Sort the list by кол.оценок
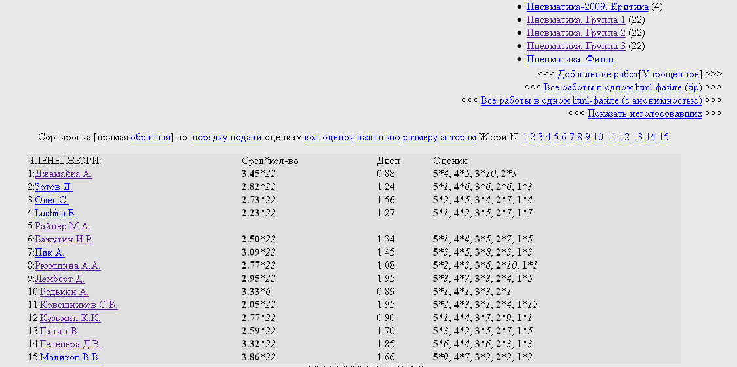Image resolution: width=737 pixels, height=367 pixels. 329,137
